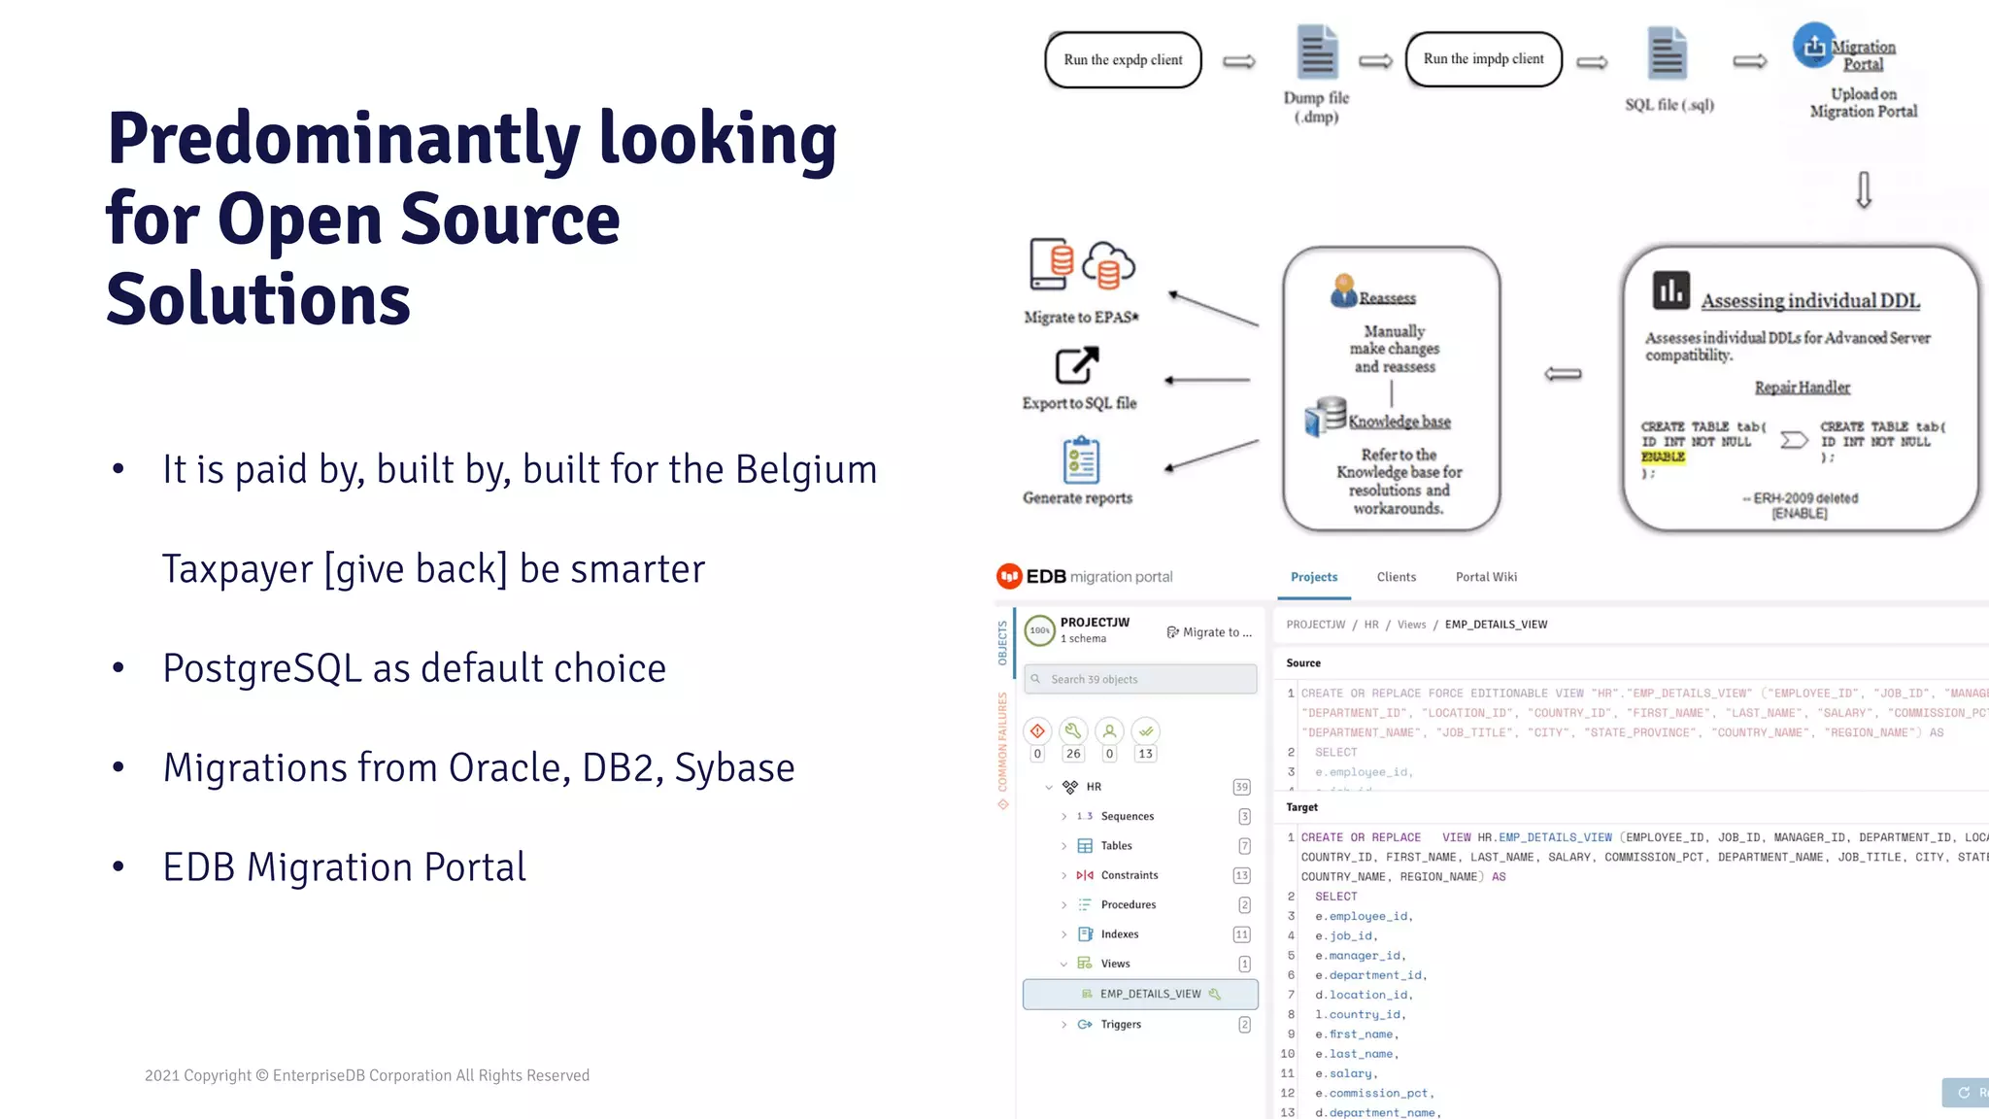Click the Triggers arrow icon
The height and width of the screenshot is (1119, 1989).
pos(1085,1025)
